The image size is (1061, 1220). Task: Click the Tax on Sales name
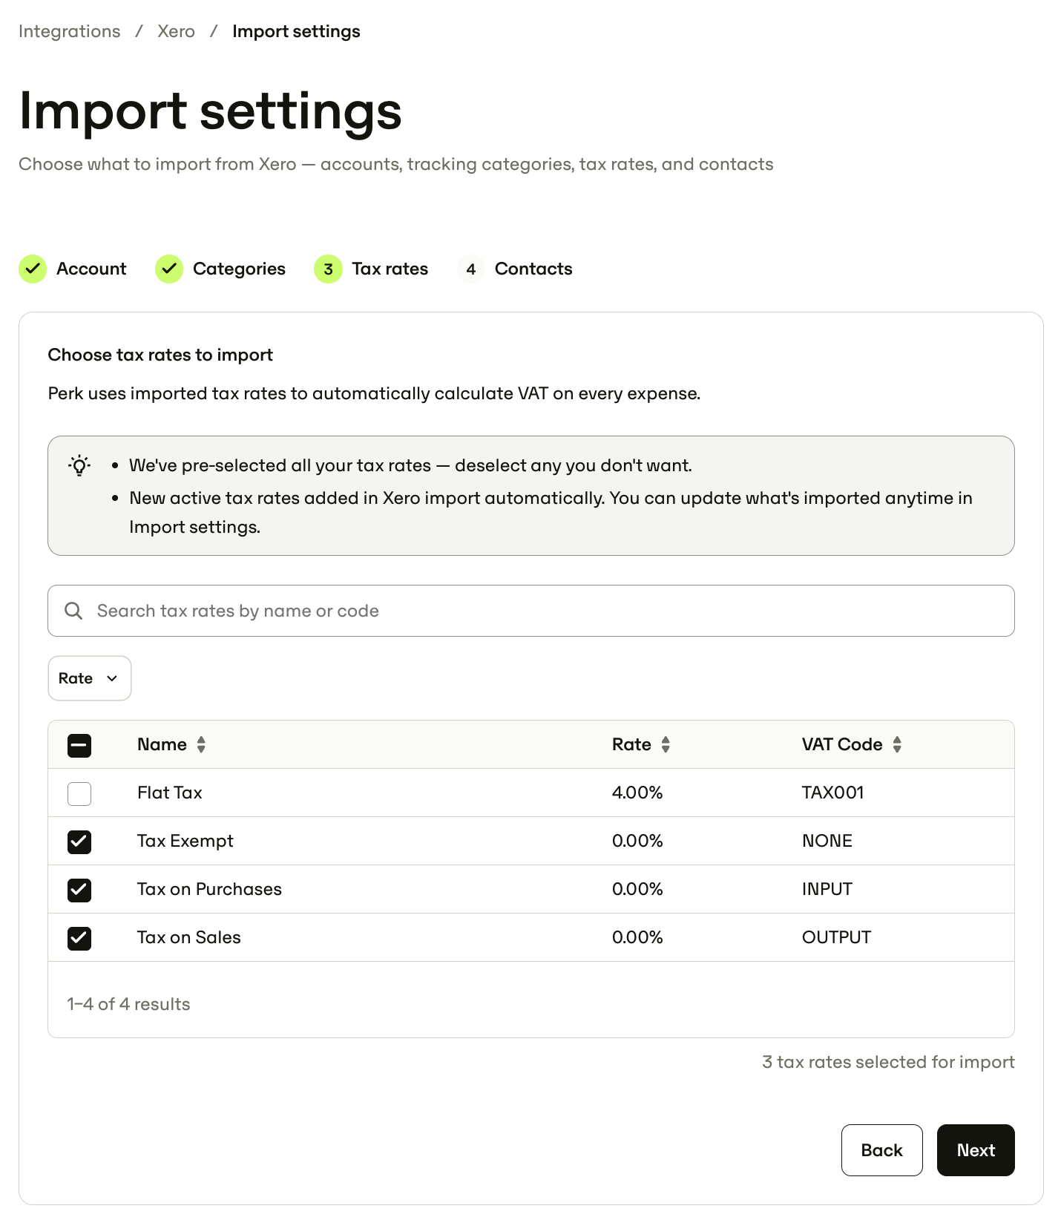189,937
